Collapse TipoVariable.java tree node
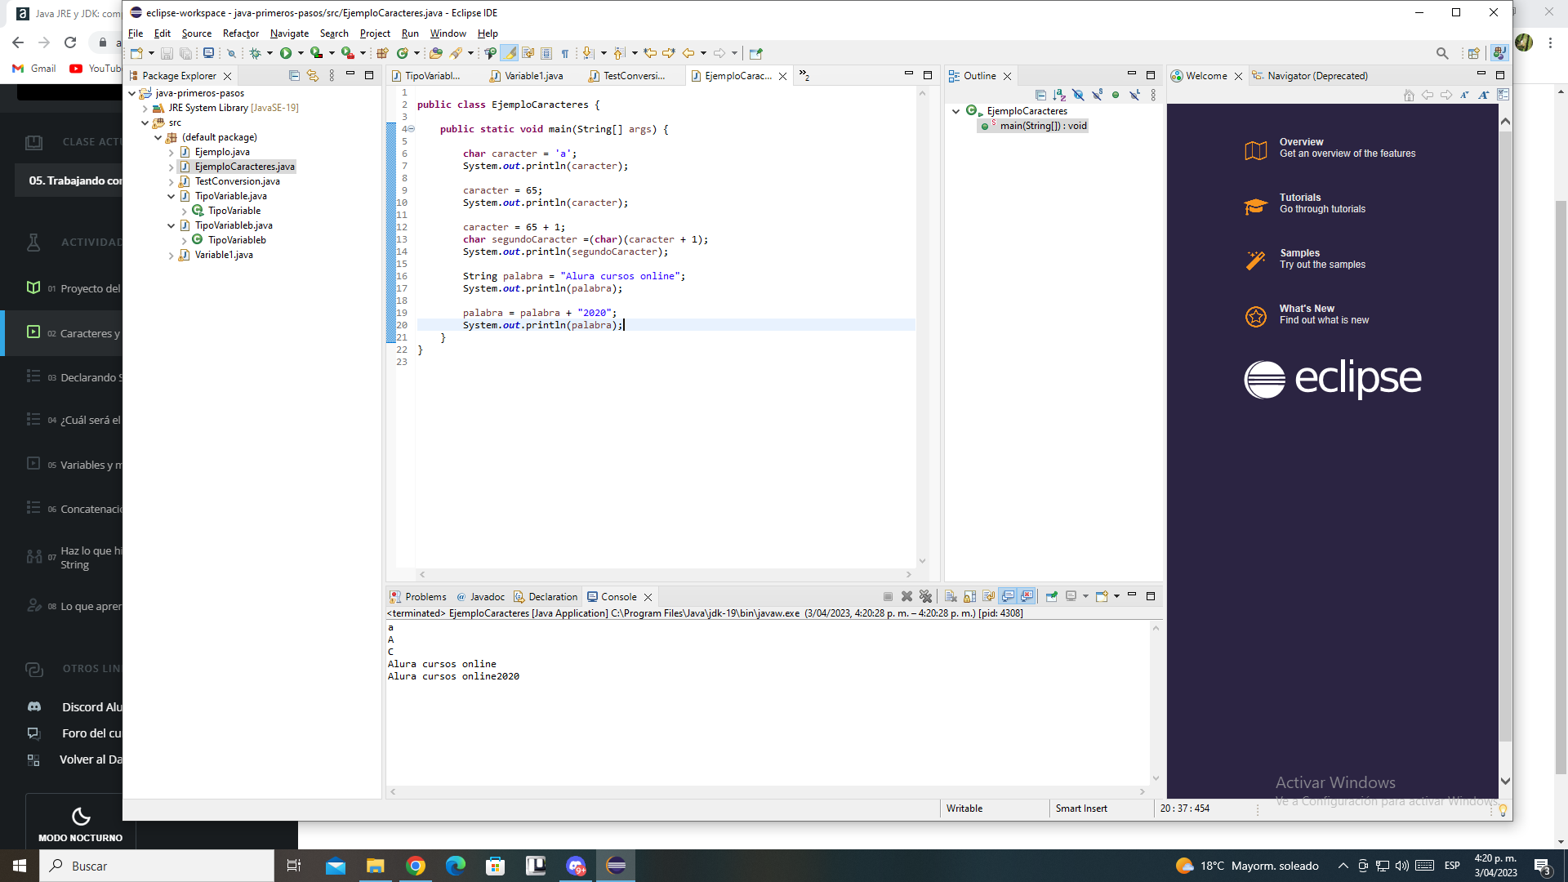The height and width of the screenshot is (882, 1568). [171, 196]
